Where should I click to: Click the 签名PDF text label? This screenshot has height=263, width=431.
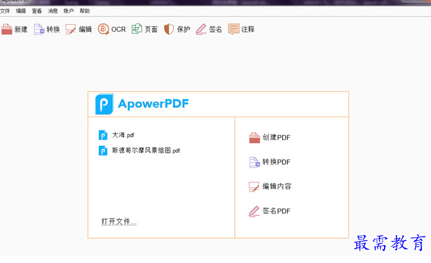[276, 211]
